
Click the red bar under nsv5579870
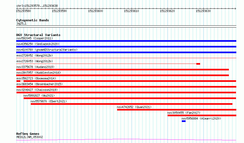click(x=132, y=104)
